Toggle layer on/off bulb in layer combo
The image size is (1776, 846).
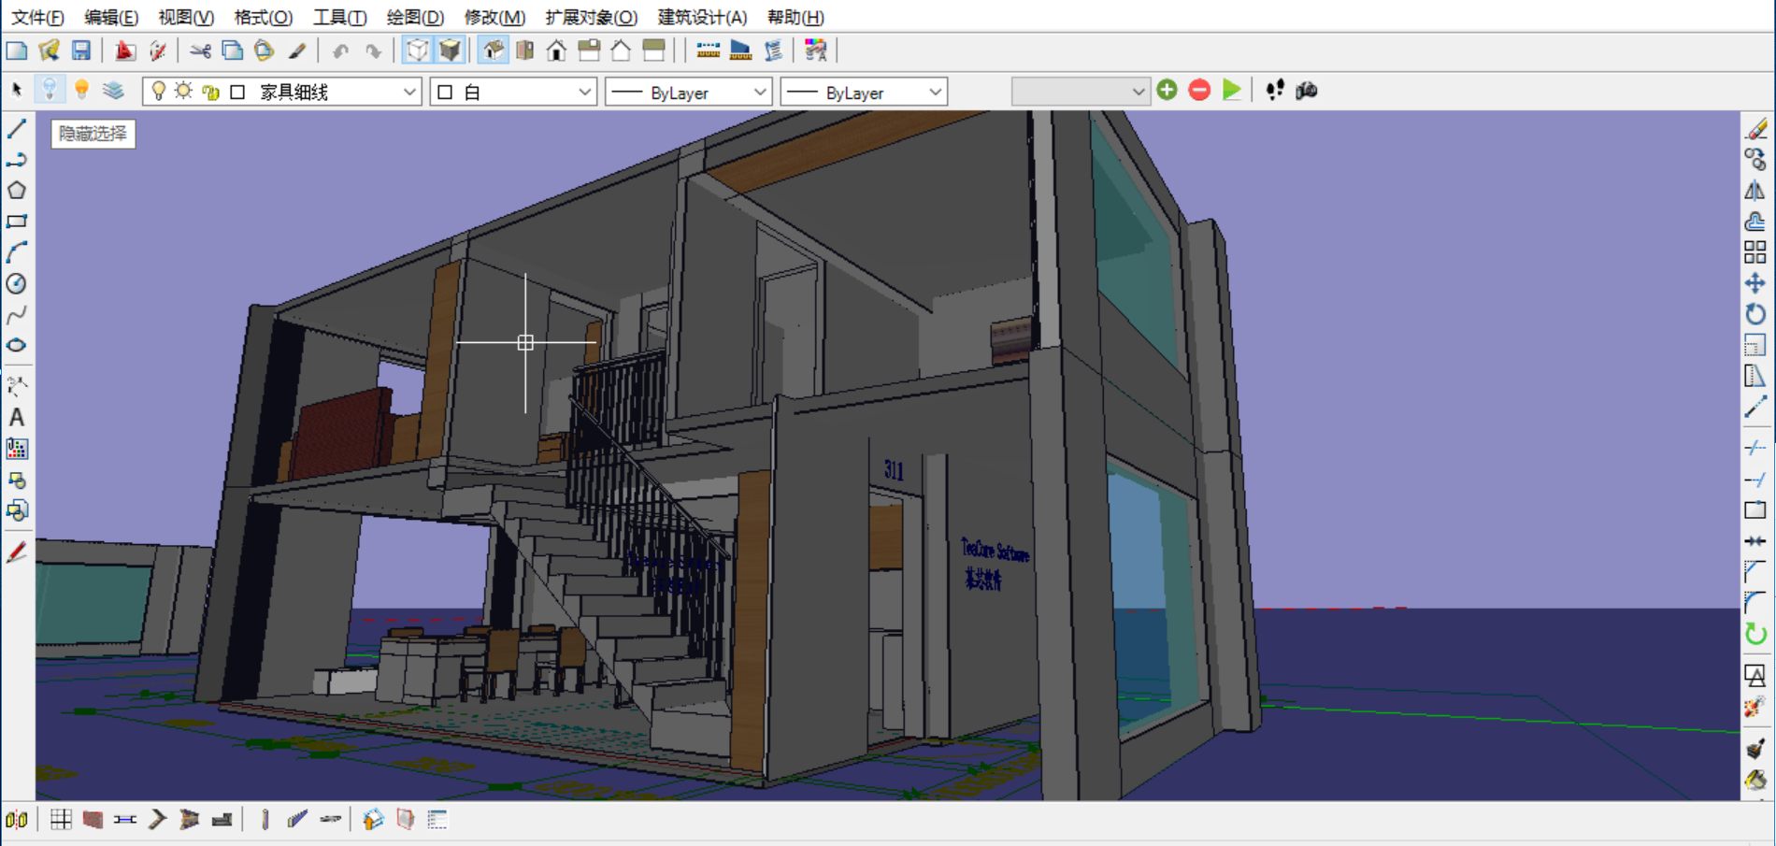tap(158, 91)
